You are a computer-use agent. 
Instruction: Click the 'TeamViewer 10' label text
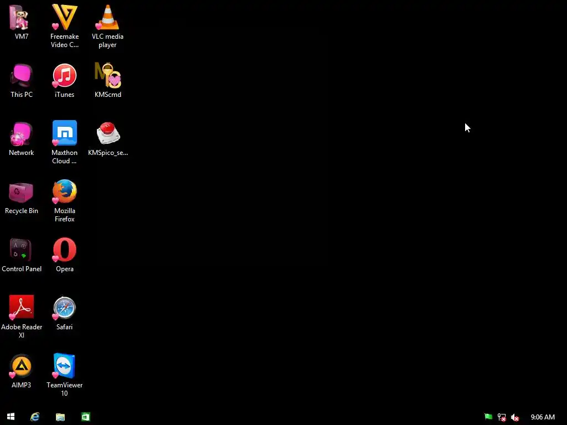64,389
